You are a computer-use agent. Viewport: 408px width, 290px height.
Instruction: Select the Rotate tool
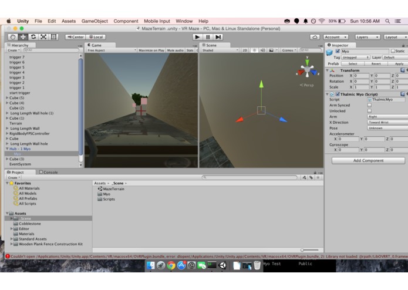click(x=33, y=37)
